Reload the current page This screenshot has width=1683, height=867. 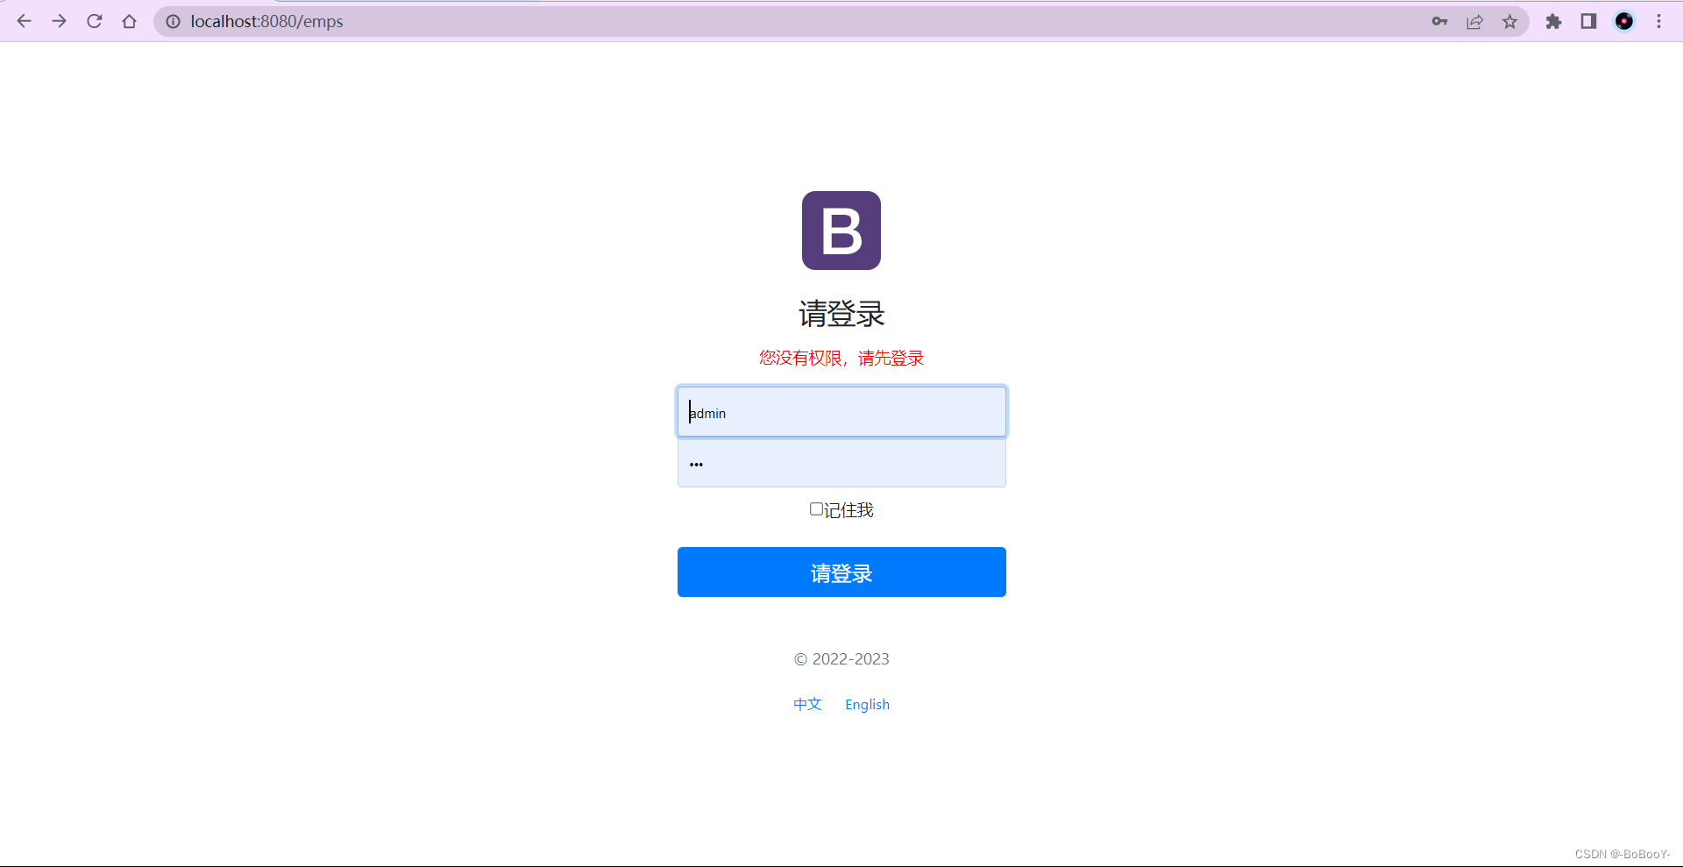tap(94, 21)
